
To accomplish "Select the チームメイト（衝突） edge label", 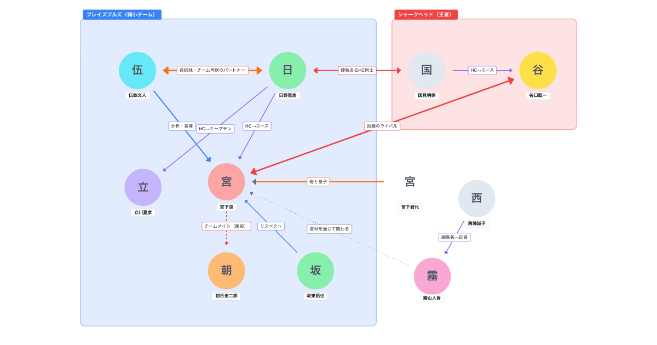I will pyautogui.click(x=226, y=226).
